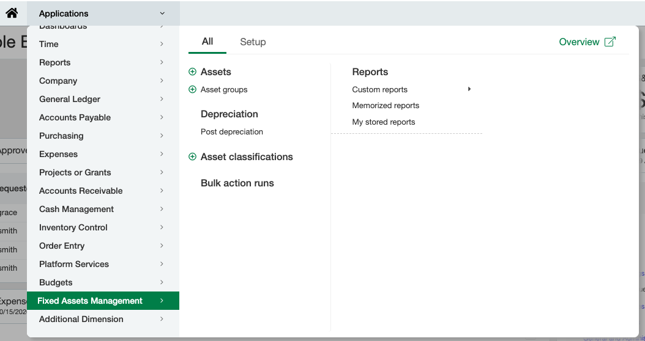Open the Asset groups list

point(224,90)
